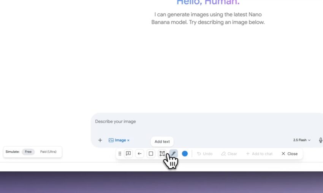323x193 pixels.
Task: Select the add comment annotation tool
Action: pos(128,154)
